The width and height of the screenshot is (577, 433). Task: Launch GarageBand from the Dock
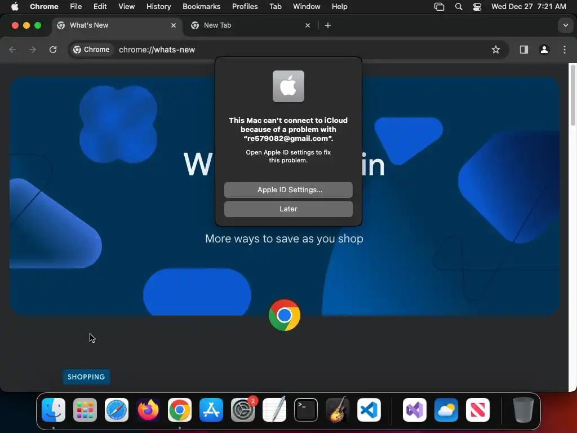pos(338,410)
